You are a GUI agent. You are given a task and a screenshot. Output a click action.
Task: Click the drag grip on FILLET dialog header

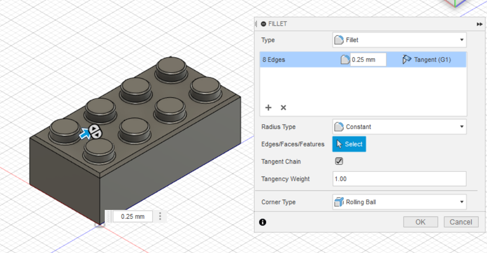[256, 24]
